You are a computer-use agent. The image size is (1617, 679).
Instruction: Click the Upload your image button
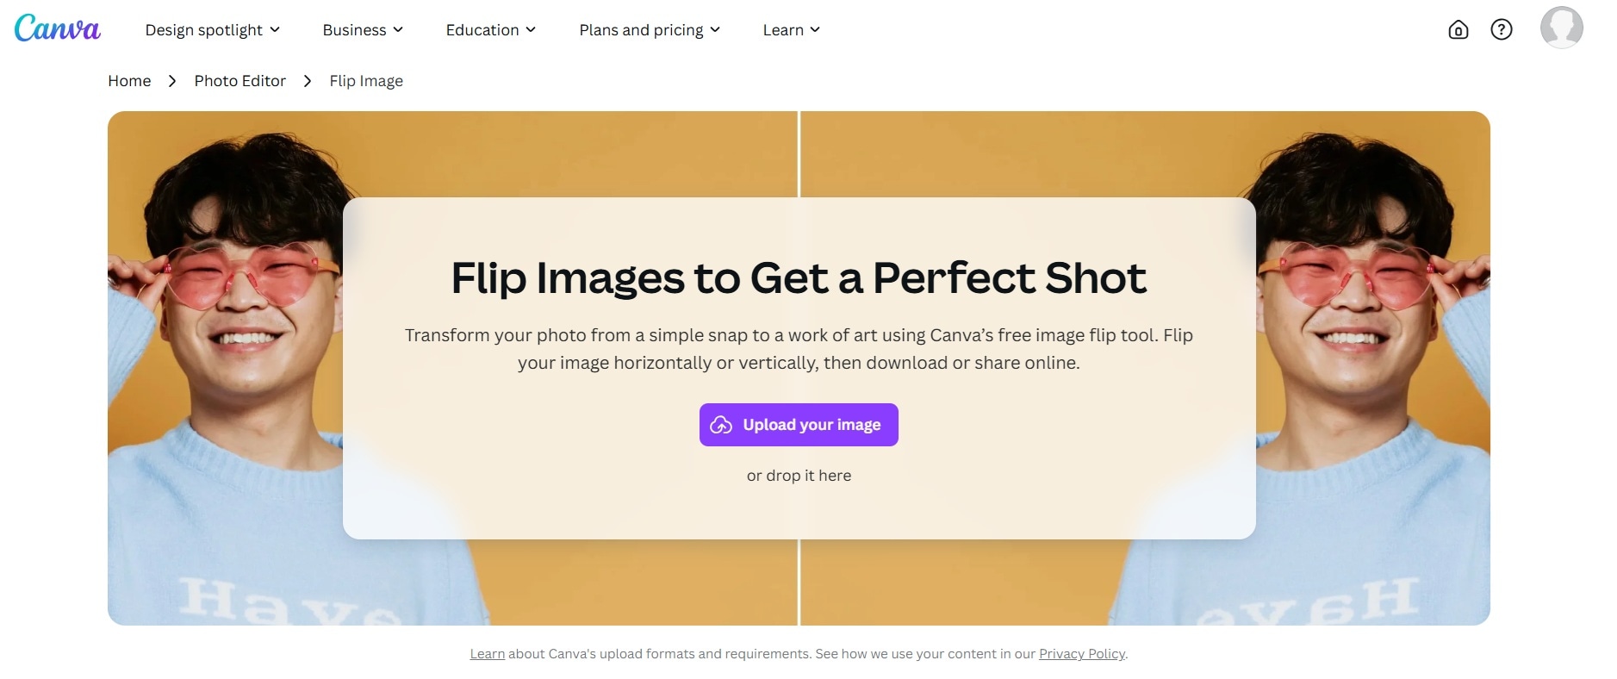[799, 425]
